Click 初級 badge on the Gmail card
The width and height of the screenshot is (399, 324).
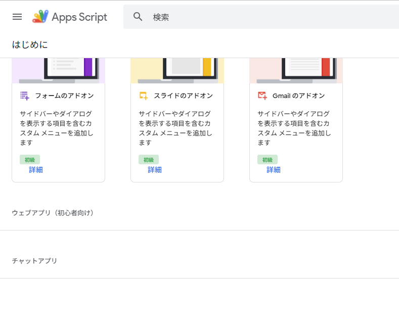268,160
